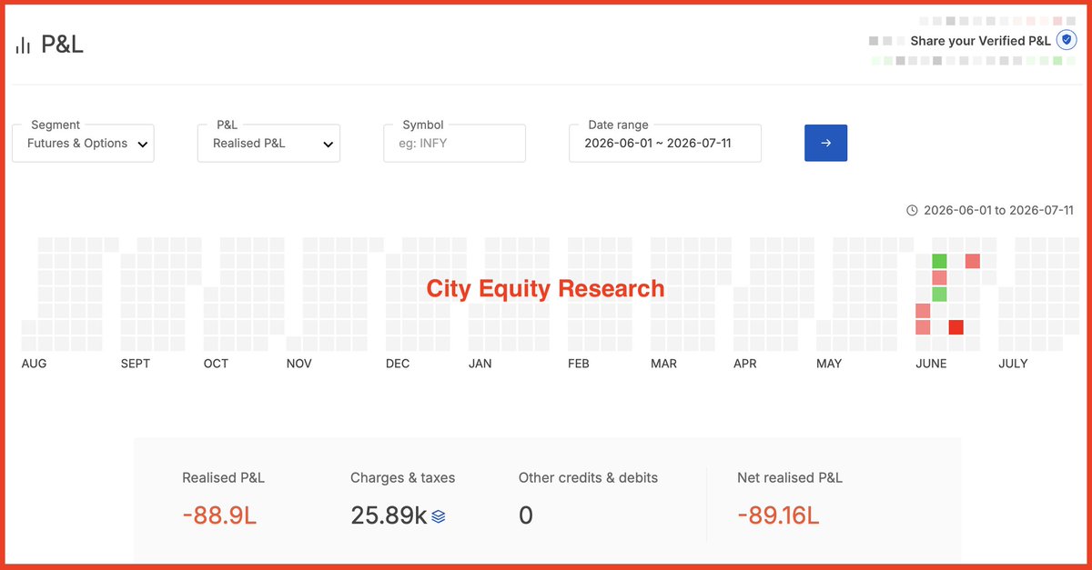Click the AUG month label under heatmap
The image size is (1092, 570).
pyautogui.click(x=34, y=364)
